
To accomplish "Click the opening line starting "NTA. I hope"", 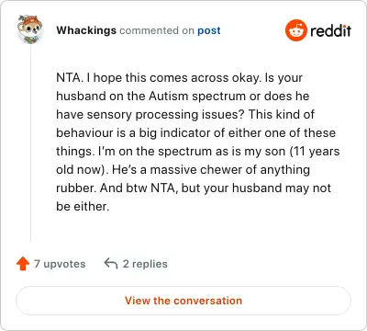I will 179,78.
